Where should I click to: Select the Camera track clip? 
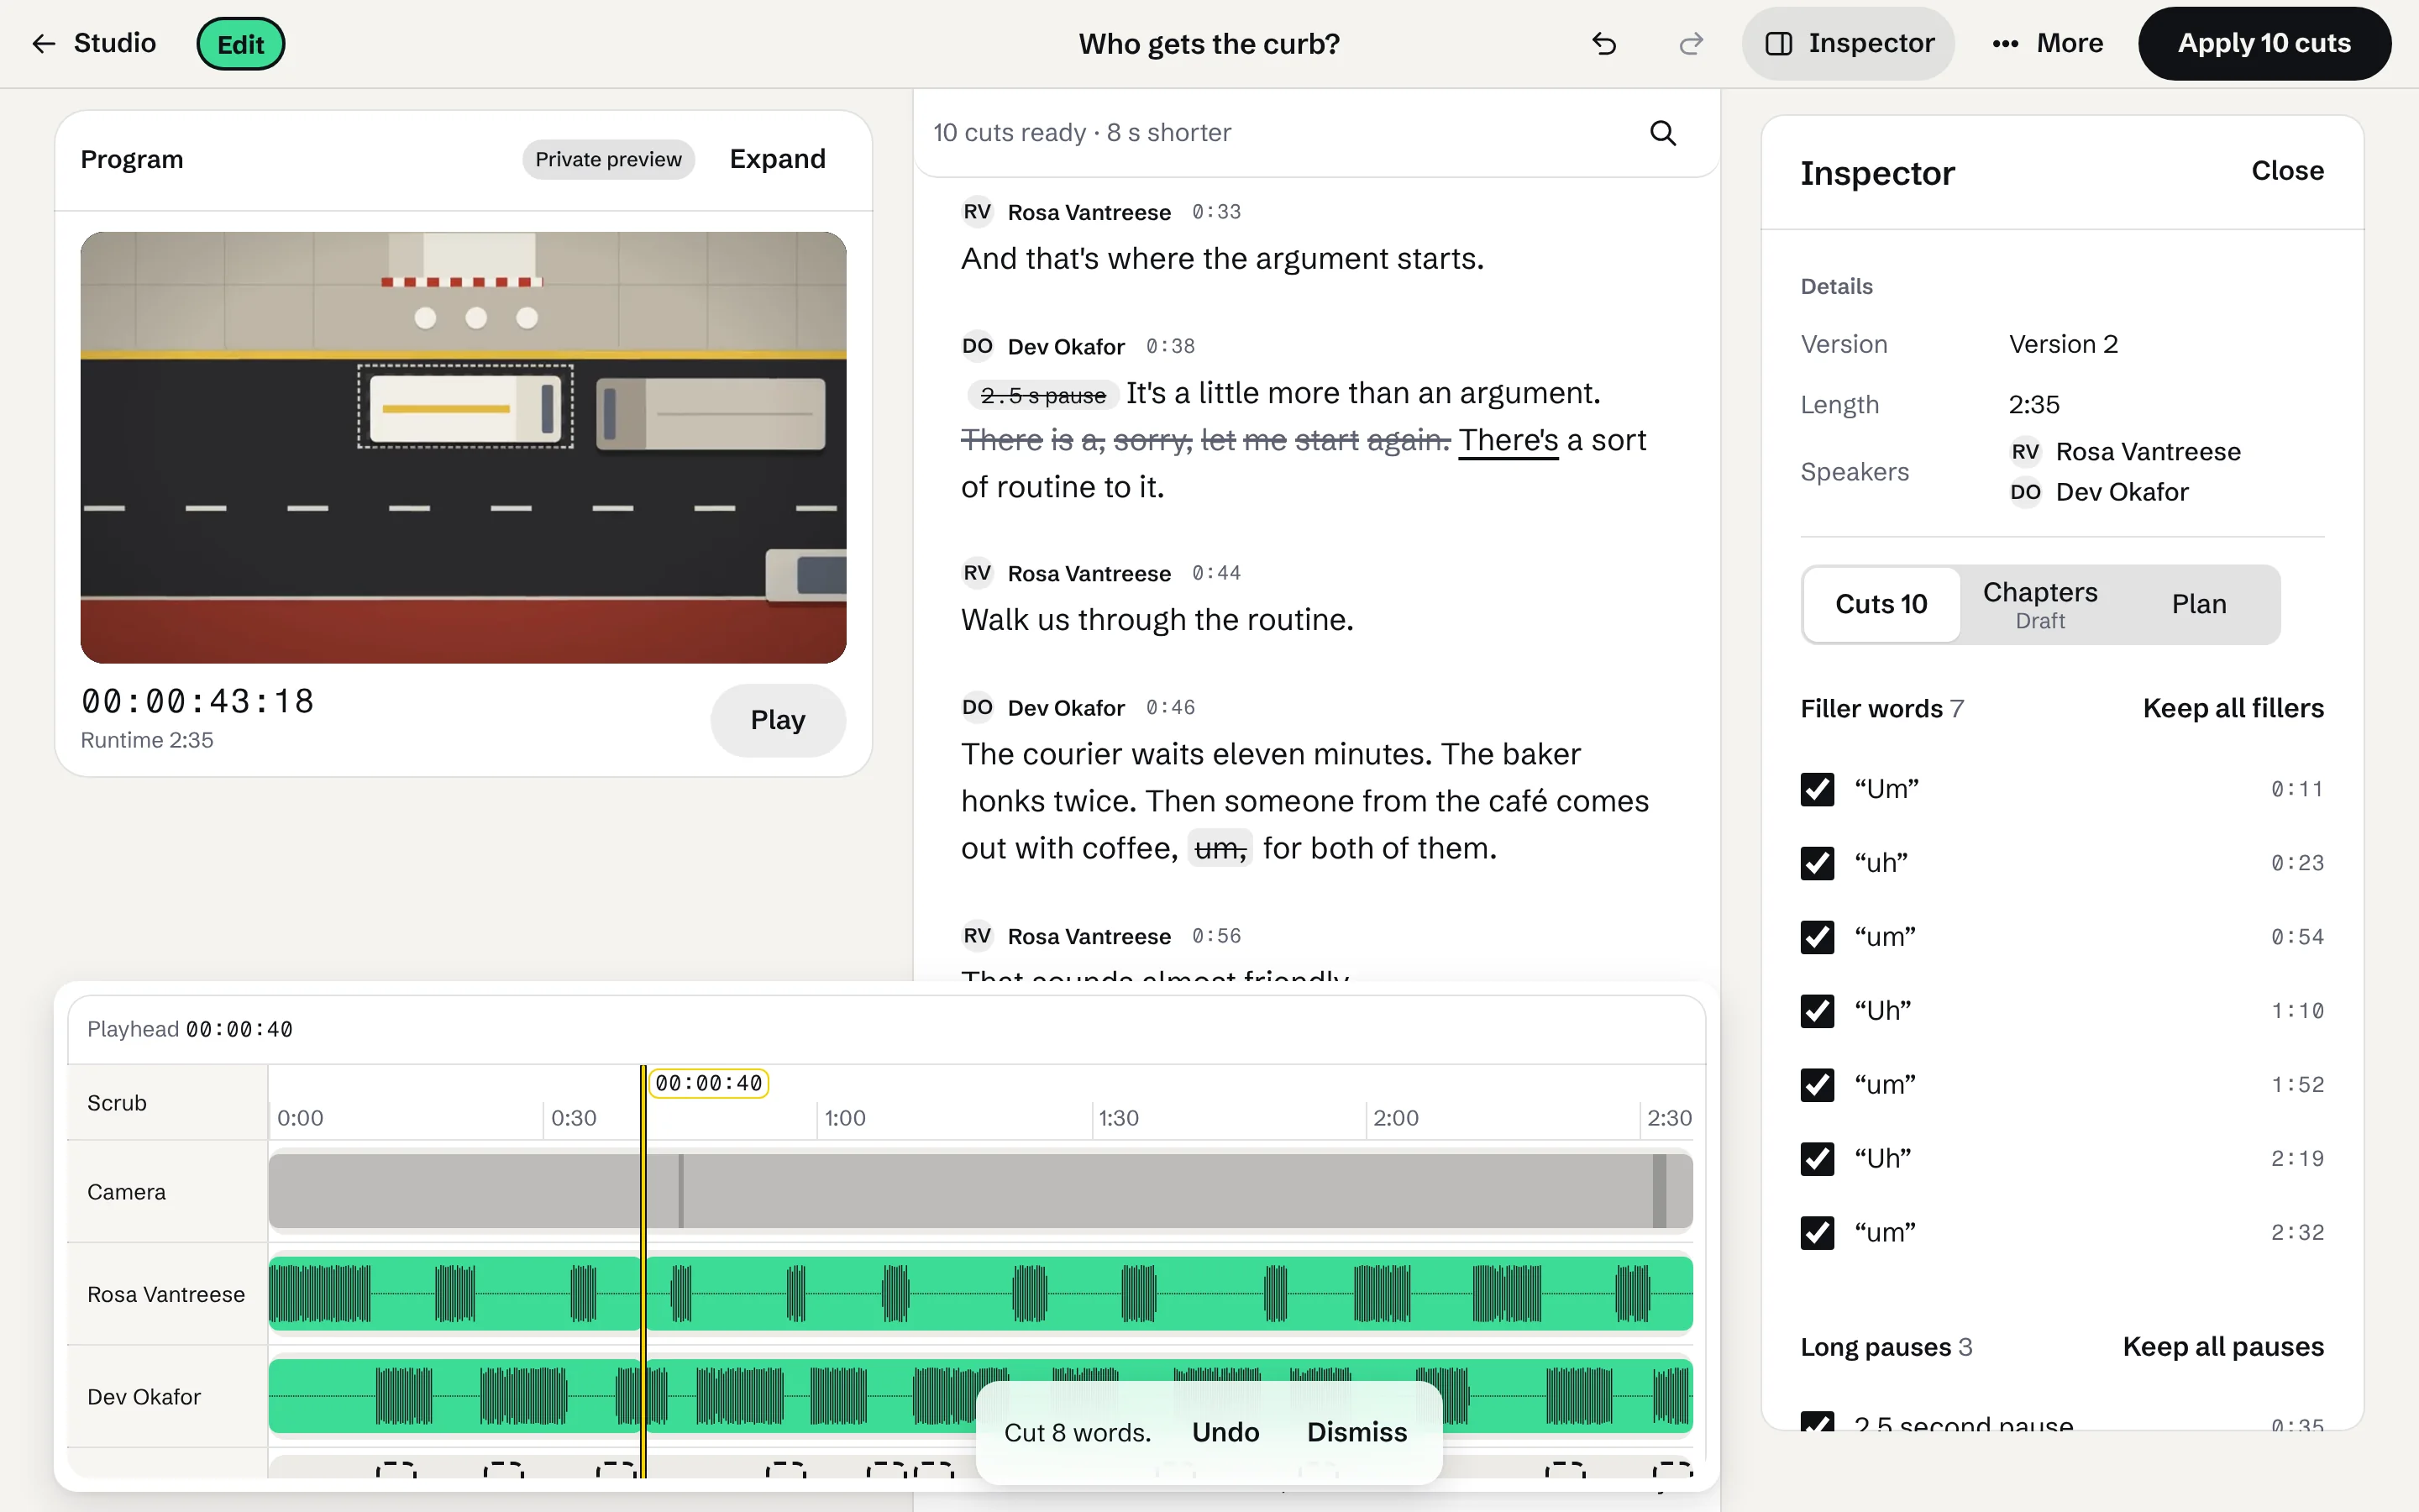point(979,1191)
